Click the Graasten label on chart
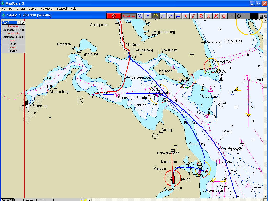Viewport: 268px width, 201px height. pos(64,44)
